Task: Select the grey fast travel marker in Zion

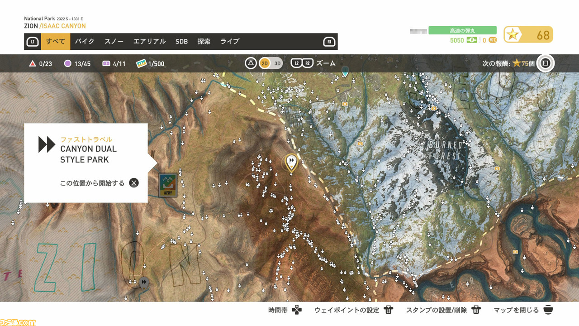Action: tap(144, 283)
